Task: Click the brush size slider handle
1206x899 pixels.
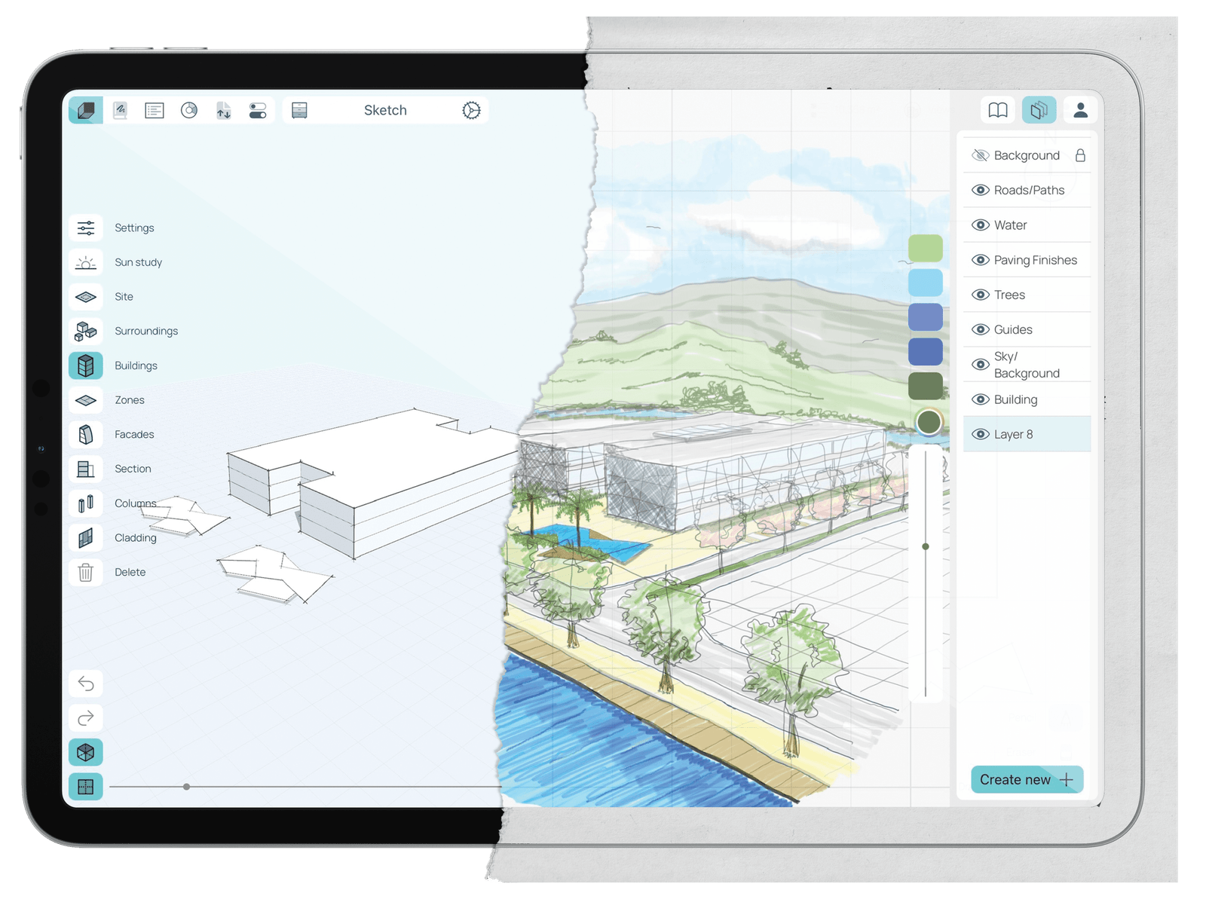Action: tap(926, 546)
